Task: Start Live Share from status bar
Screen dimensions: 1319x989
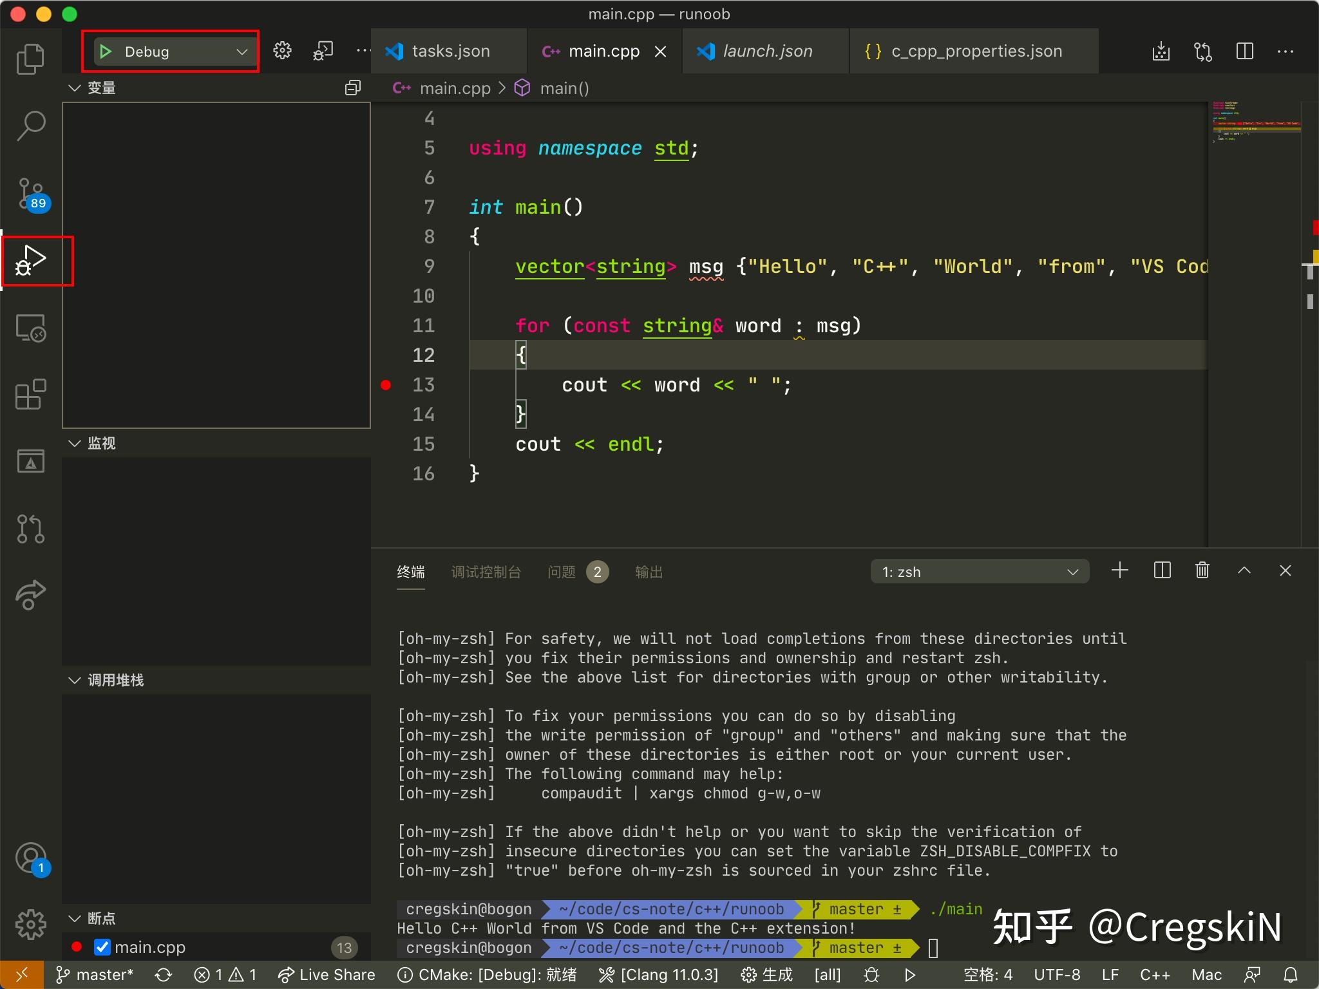Action: (x=326, y=974)
